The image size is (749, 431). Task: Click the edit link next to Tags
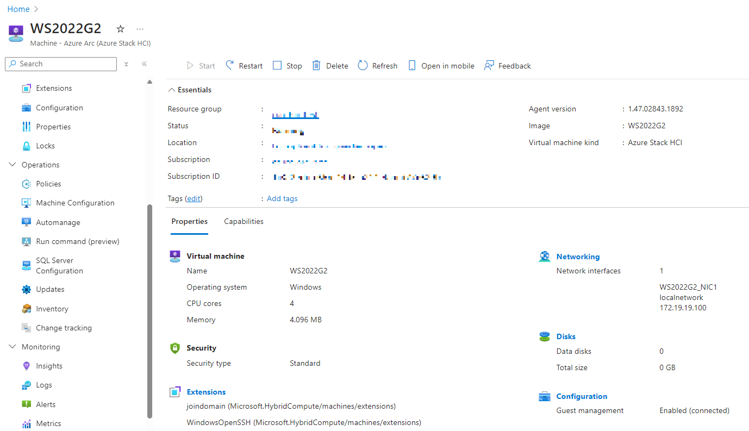point(193,198)
